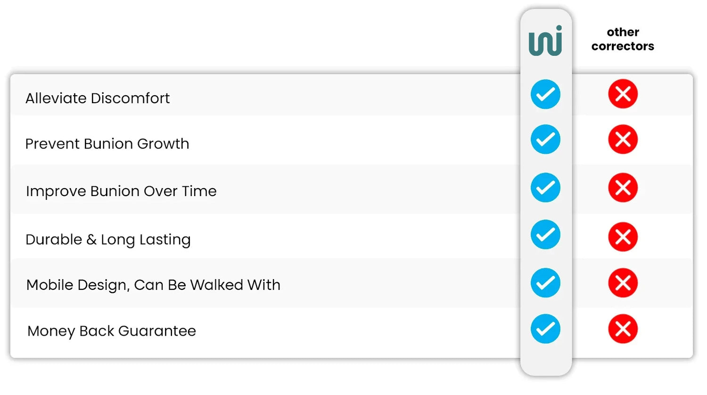Click "Mobile Design, Can Be Walked With" text

tap(153, 285)
